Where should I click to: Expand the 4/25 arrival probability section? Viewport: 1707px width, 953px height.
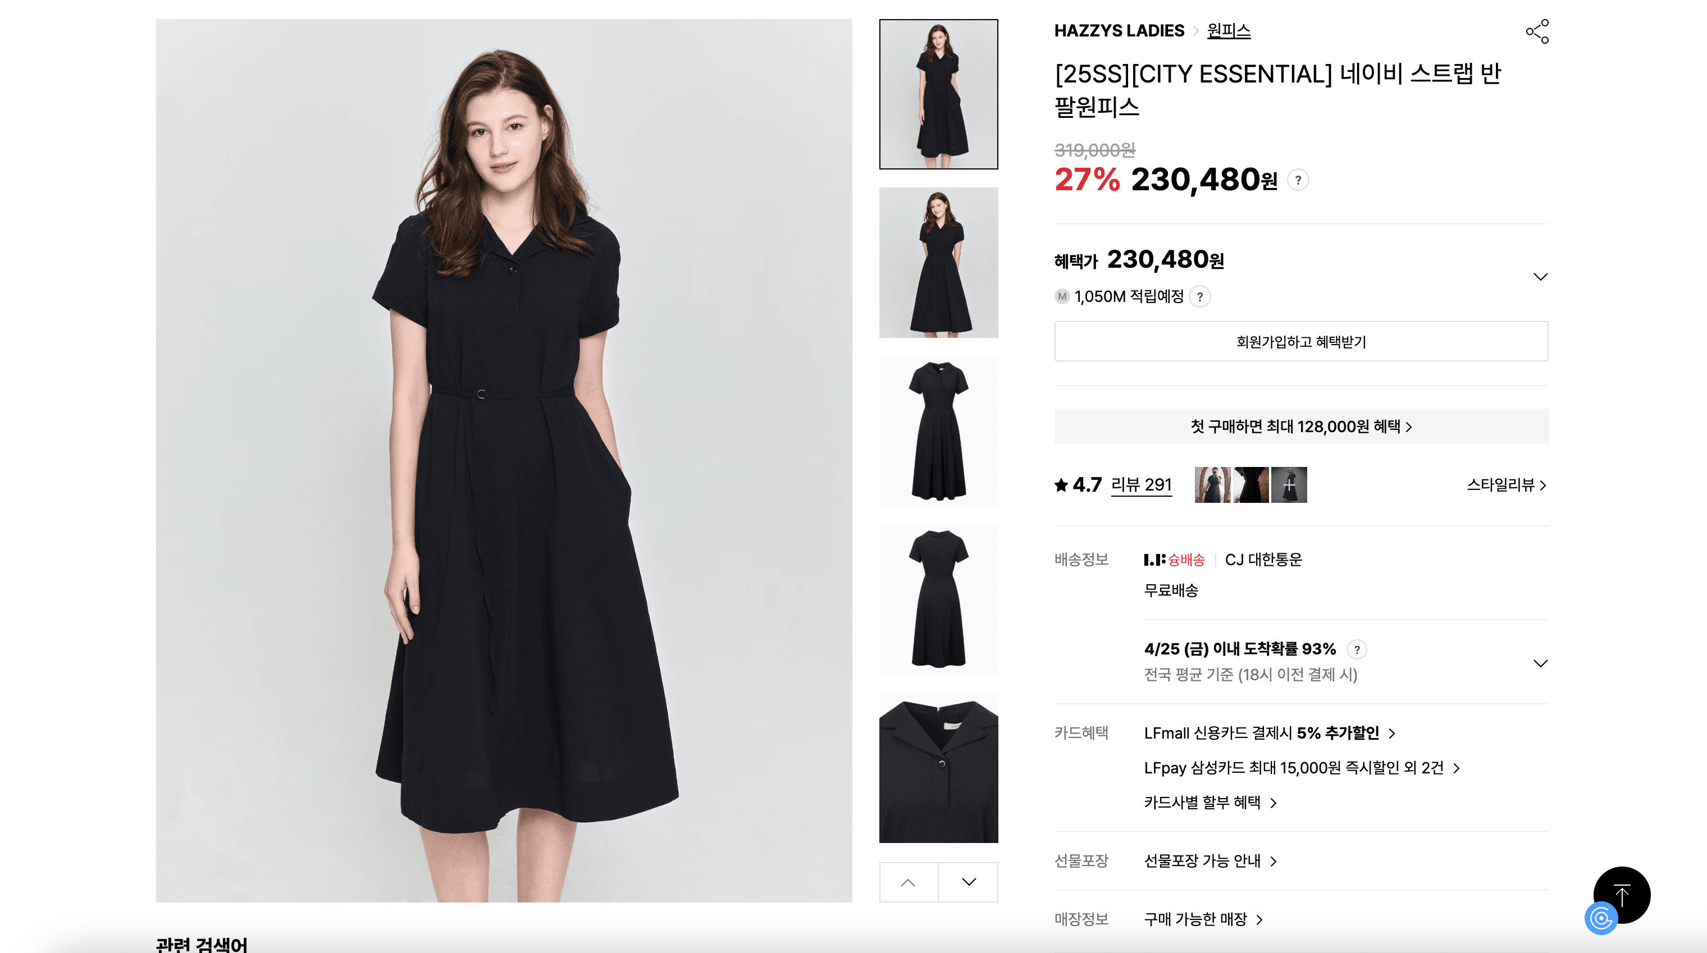[1540, 663]
